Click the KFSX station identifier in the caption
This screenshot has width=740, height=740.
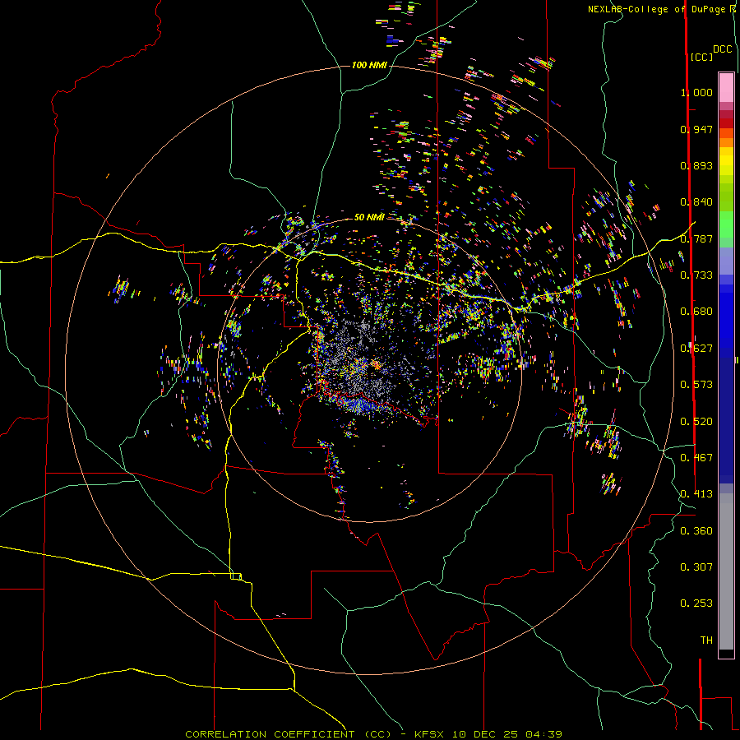429,734
